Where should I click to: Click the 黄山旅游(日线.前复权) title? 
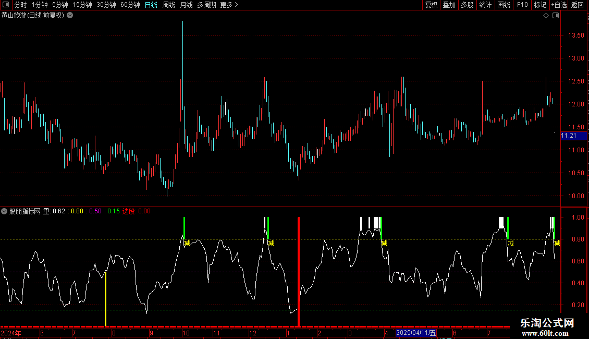coord(33,16)
